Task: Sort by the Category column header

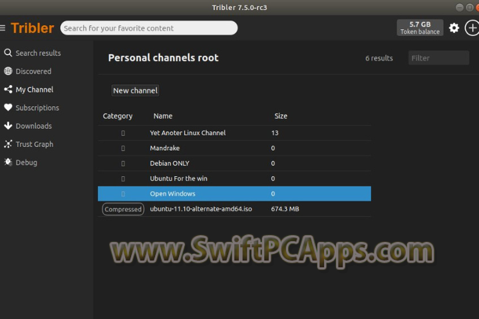Action: tap(118, 116)
